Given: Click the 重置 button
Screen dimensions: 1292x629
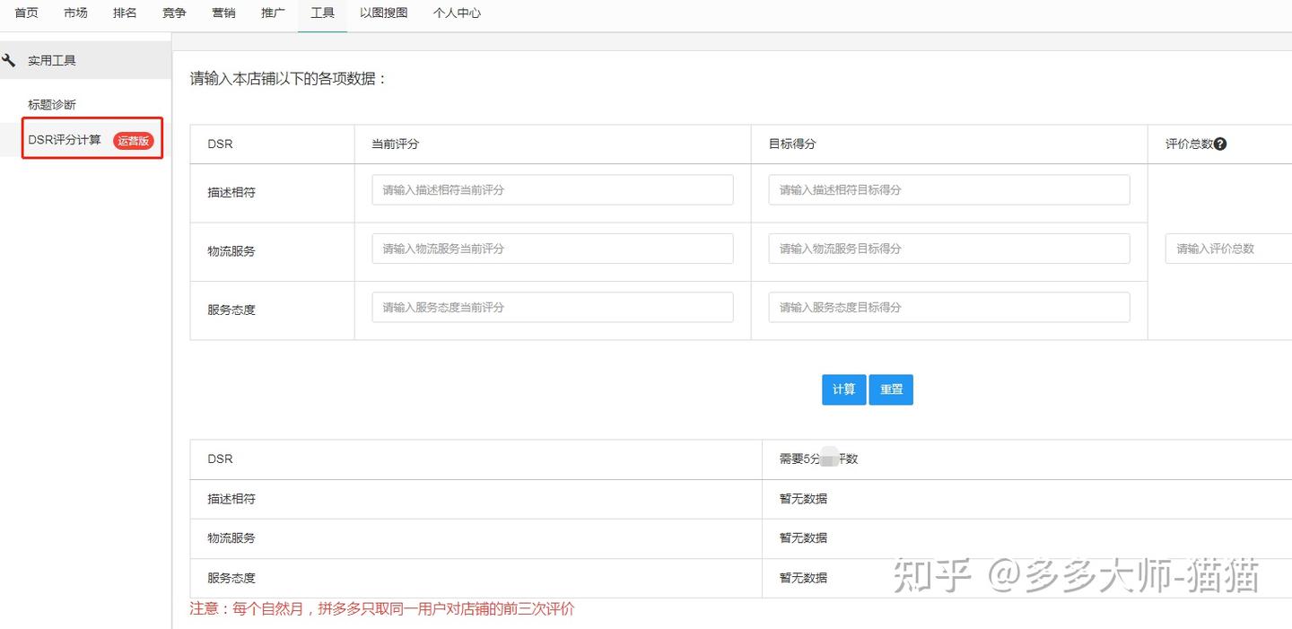Looking at the screenshot, I should tap(891, 389).
